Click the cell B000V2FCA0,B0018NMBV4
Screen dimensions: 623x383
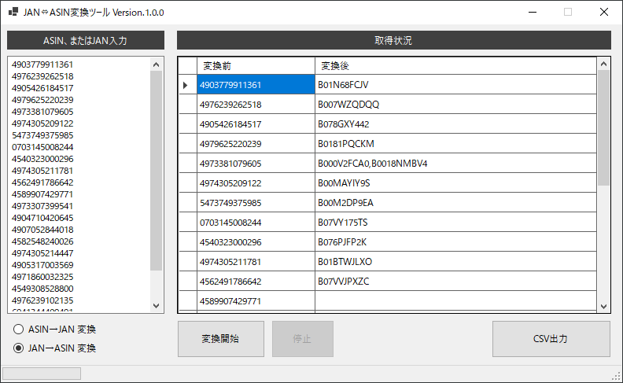456,164
